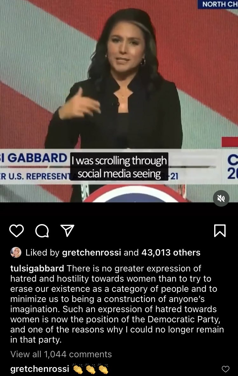This screenshot has height=376, width=238.
Task: Share post using paper plane icon
Action: 67,231
